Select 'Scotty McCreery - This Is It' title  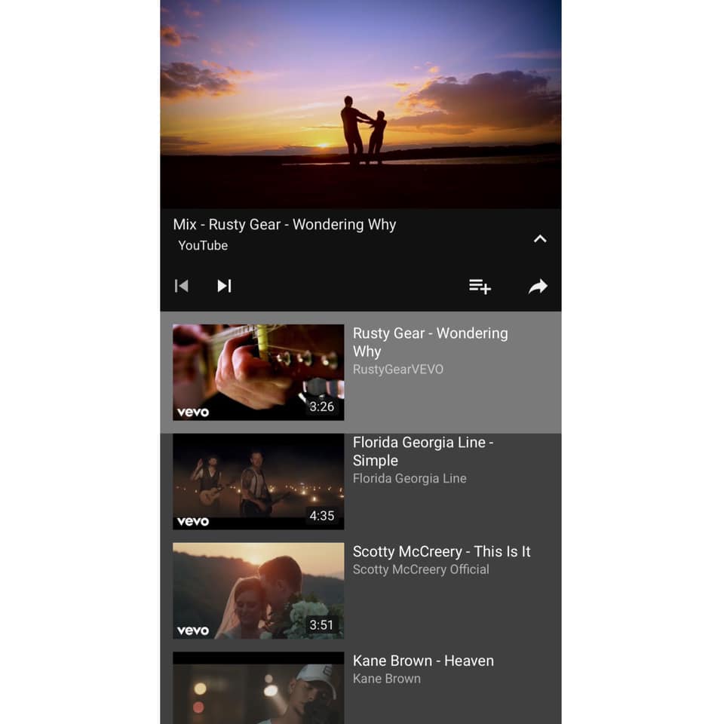[441, 551]
